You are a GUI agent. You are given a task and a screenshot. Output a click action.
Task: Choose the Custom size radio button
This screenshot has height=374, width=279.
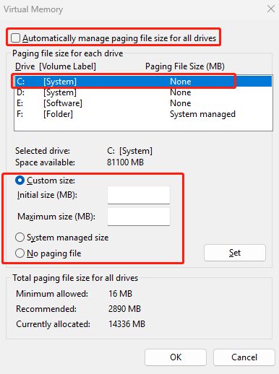click(20, 181)
